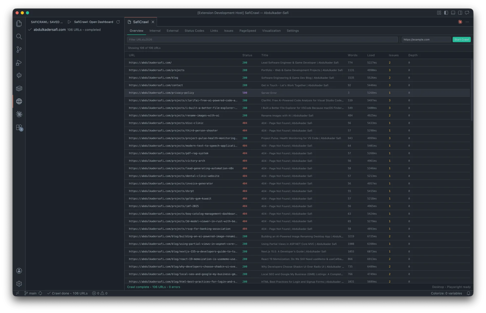Click the projects/dsrpt URL row
Image resolution: width=486 pixels, height=313 pixels.
pyautogui.click(x=297, y=191)
